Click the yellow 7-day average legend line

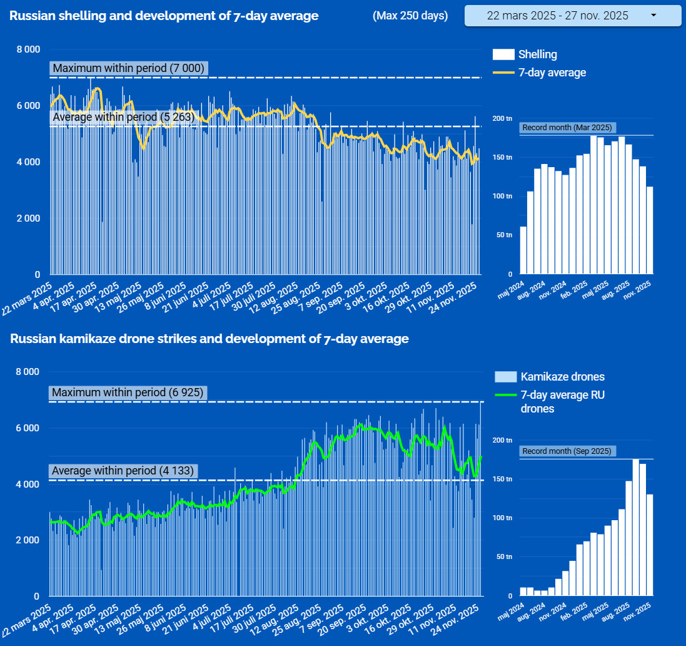click(x=503, y=73)
